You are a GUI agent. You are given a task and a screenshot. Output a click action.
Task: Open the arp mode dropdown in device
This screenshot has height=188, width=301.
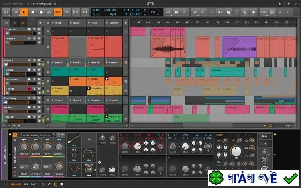[x=24, y=167]
